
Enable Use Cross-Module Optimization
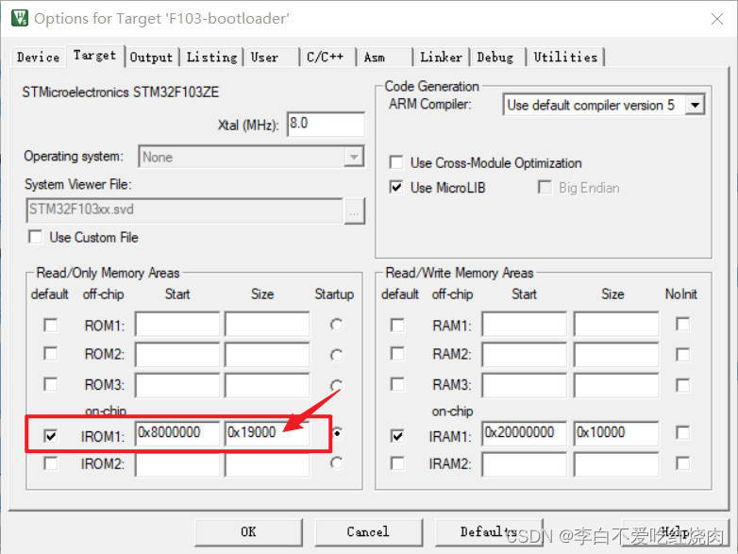coord(396,162)
